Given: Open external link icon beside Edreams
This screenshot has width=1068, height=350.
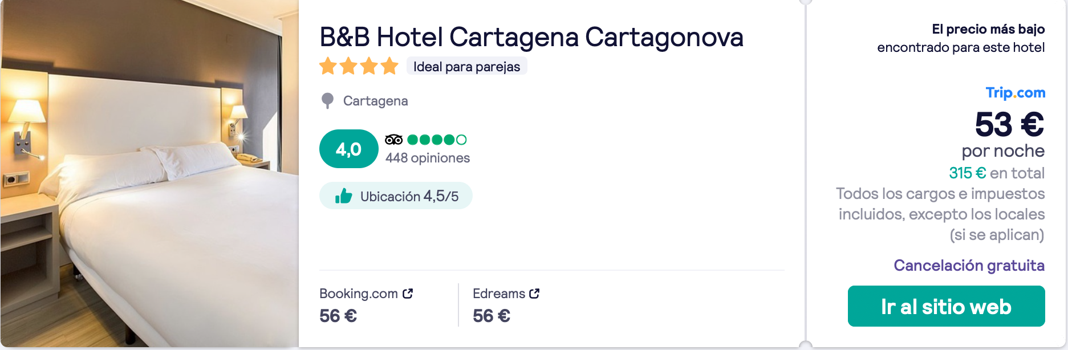Looking at the screenshot, I should tap(534, 294).
